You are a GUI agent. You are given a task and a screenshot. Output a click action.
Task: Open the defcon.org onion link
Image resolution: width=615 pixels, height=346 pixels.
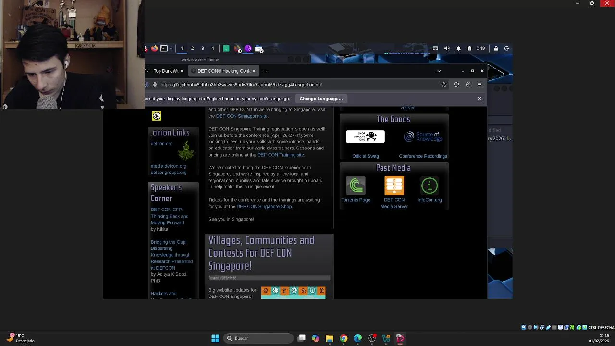point(161,144)
